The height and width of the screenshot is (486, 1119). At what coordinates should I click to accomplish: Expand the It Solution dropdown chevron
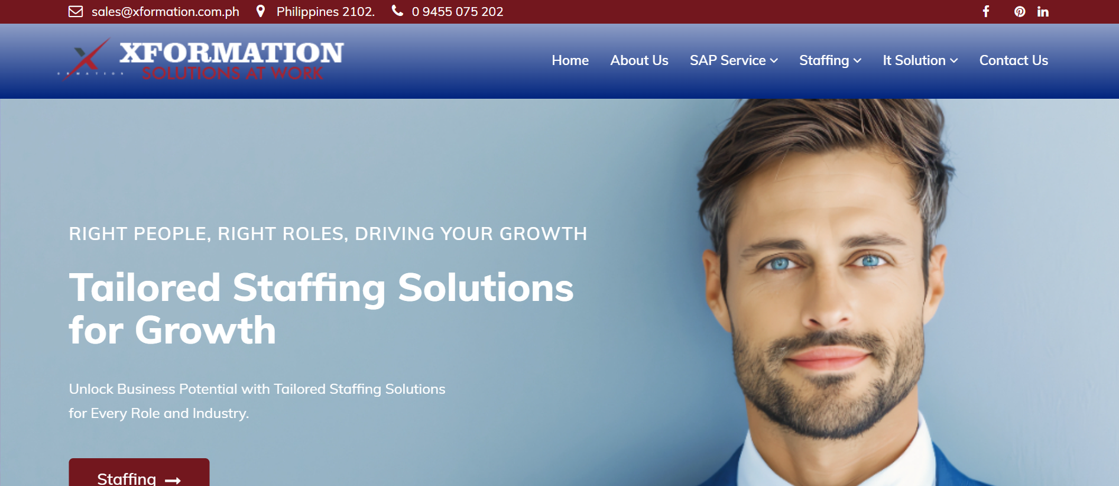coord(953,61)
